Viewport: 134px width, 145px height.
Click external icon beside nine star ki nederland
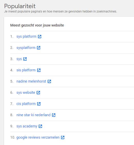pos(54,115)
